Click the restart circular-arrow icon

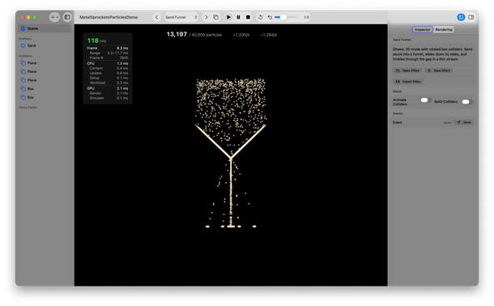(260, 17)
